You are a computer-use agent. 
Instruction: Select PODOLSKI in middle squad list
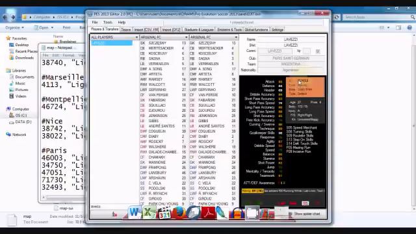point(162,188)
